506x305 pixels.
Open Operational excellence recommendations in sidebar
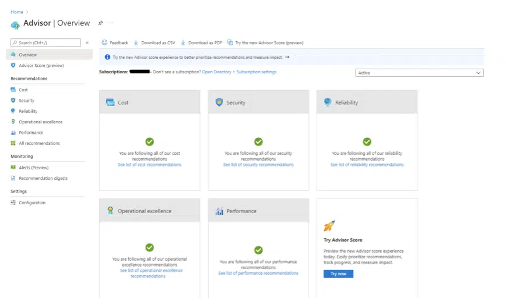point(41,122)
